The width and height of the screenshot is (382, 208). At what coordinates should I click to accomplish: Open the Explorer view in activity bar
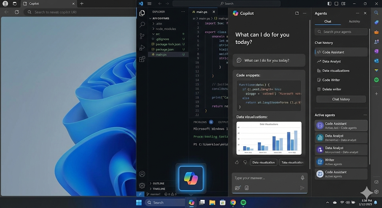(x=142, y=13)
